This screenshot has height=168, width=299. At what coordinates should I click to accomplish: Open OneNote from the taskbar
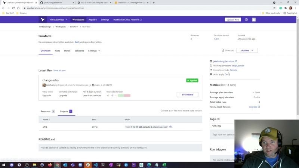click(111, 165)
